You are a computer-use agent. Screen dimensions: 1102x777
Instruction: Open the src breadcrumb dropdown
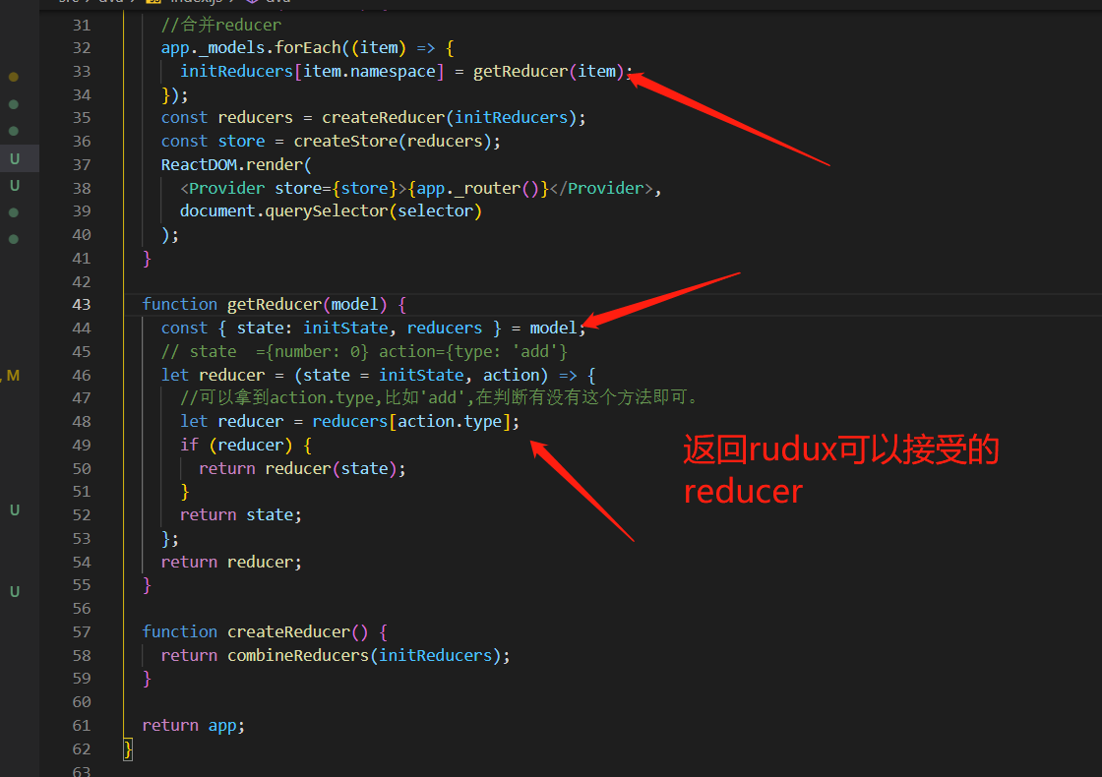point(67,3)
